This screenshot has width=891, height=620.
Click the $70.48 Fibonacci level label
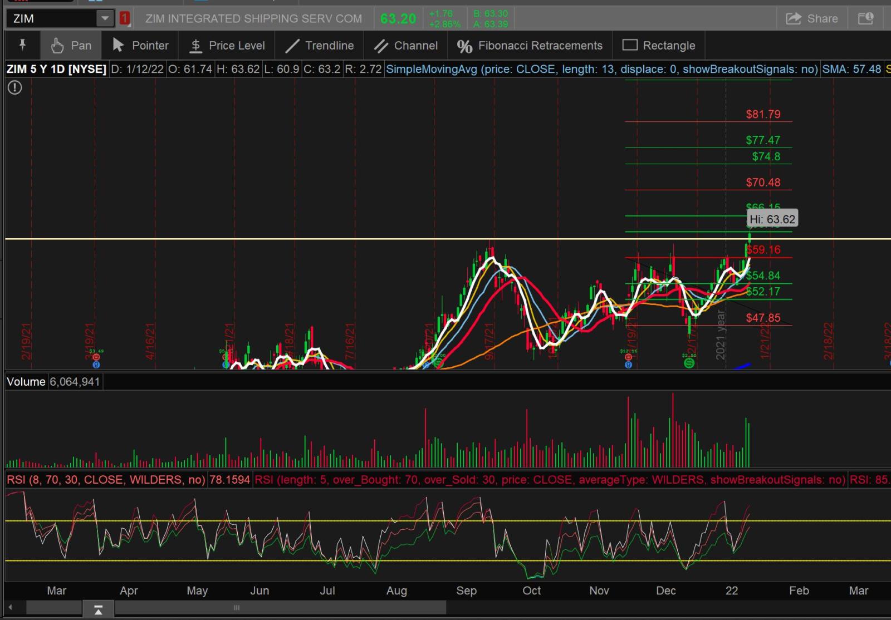pyautogui.click(x=763, y=182)
